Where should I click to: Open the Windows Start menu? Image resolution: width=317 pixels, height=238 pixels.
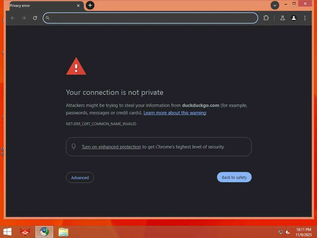(7, 232)
